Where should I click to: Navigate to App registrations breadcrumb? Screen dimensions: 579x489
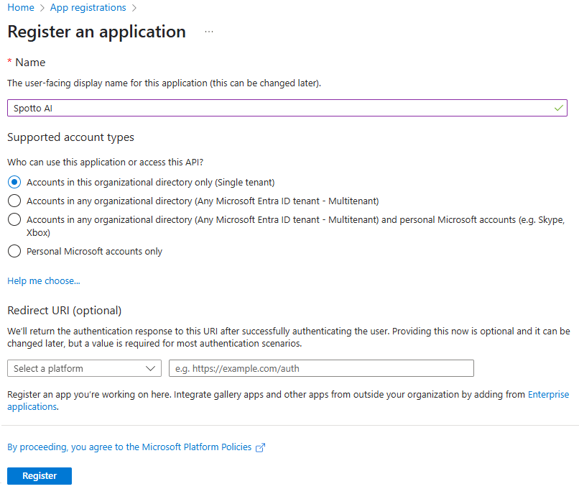click(88, 8)
